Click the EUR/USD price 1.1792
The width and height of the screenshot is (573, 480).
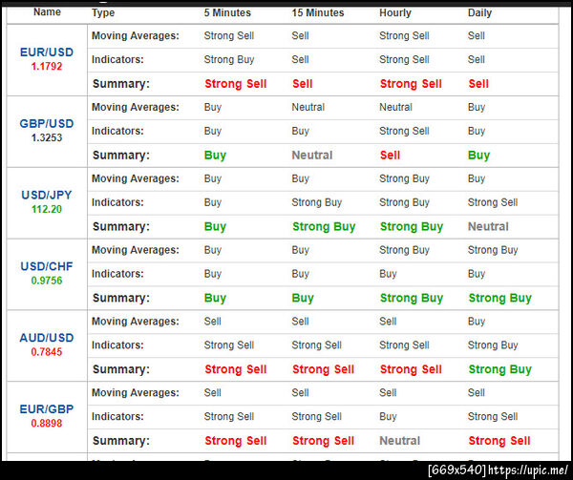[x=47, y=67]
